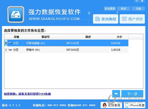Click the 下一步 next step button
The image size is (148, 109).
click(x=132, y=94)
